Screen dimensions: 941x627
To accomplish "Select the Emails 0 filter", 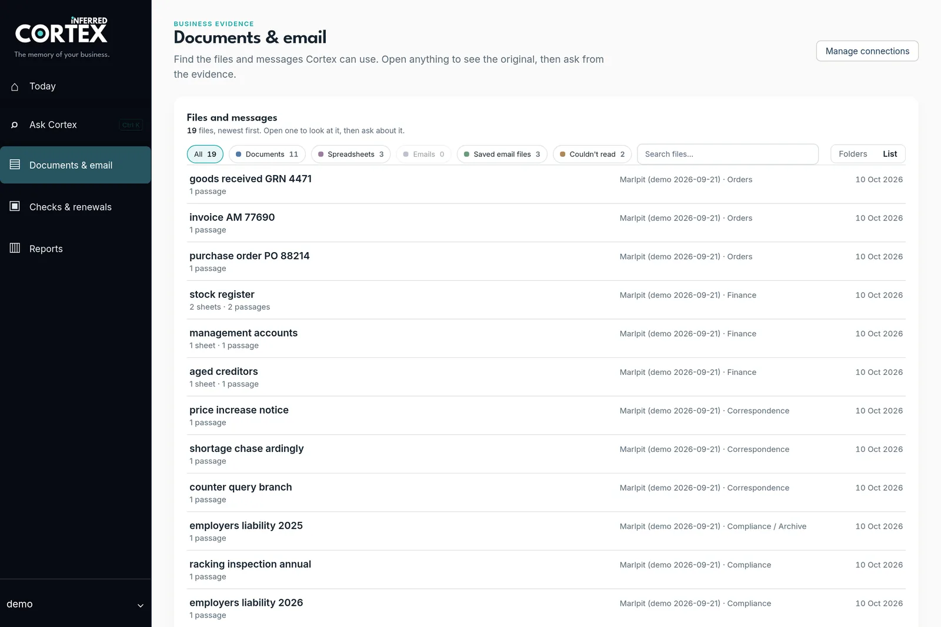I will pos(423,154).
